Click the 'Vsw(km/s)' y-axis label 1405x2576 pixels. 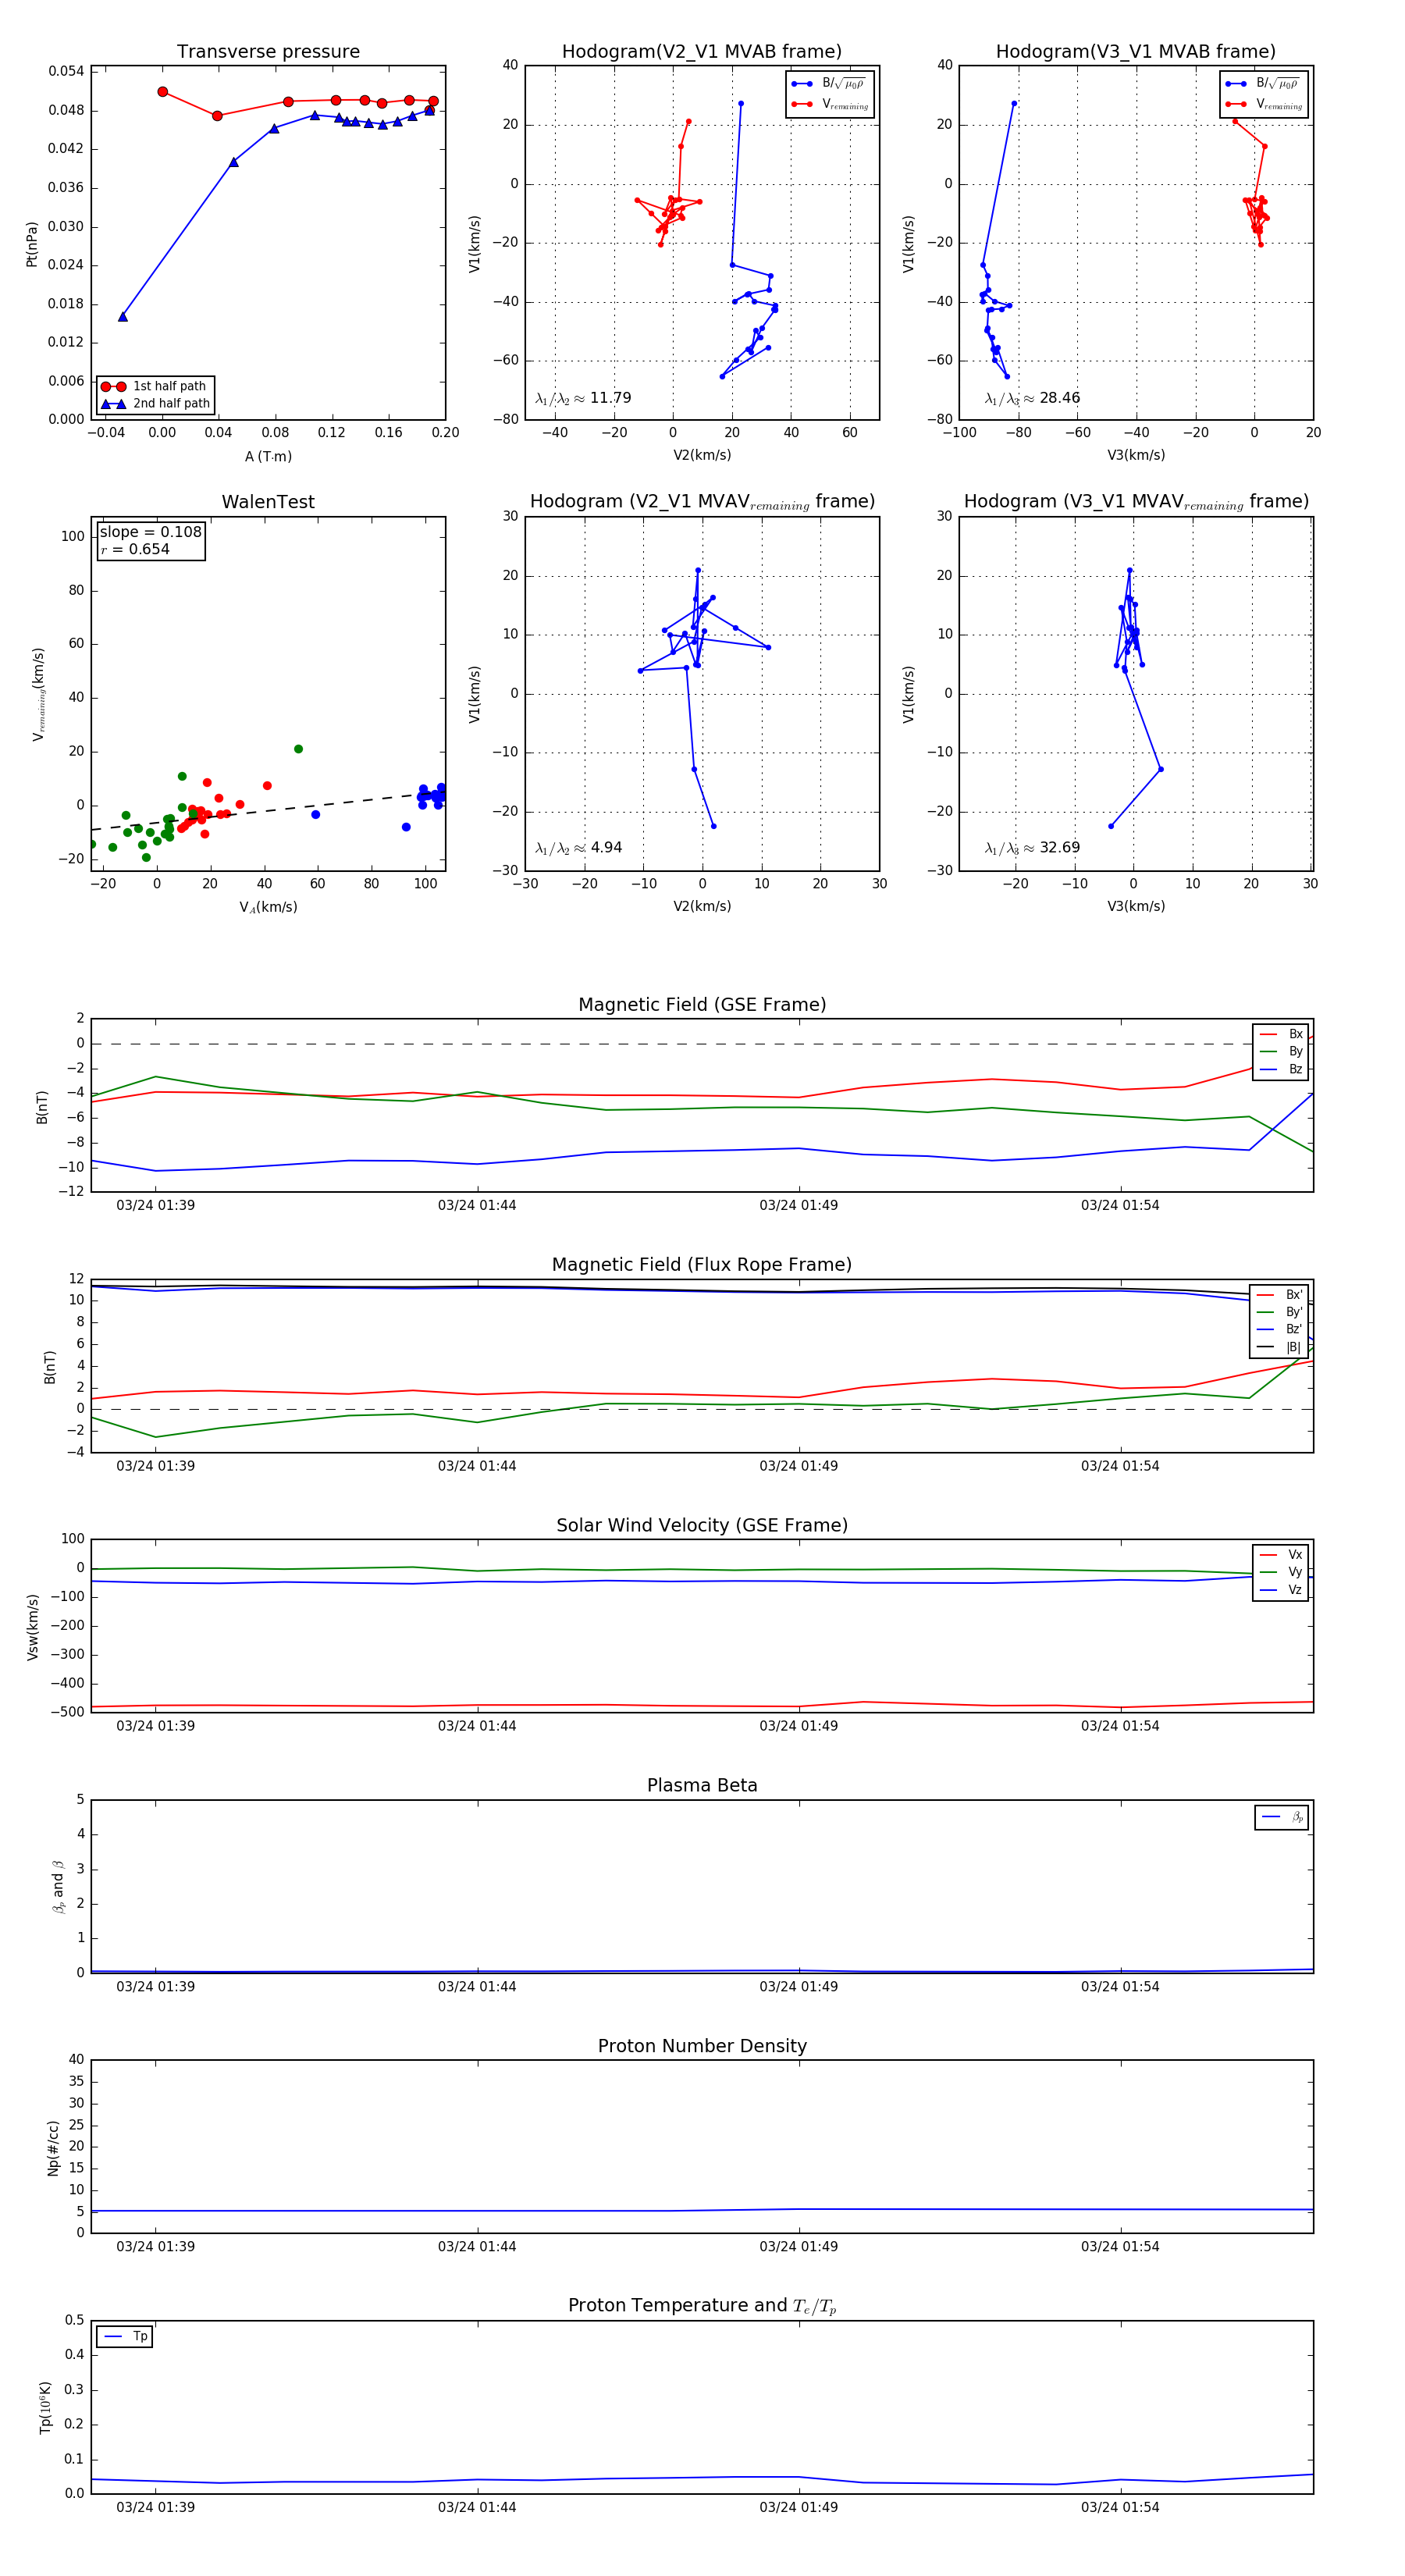(33, 1627)
